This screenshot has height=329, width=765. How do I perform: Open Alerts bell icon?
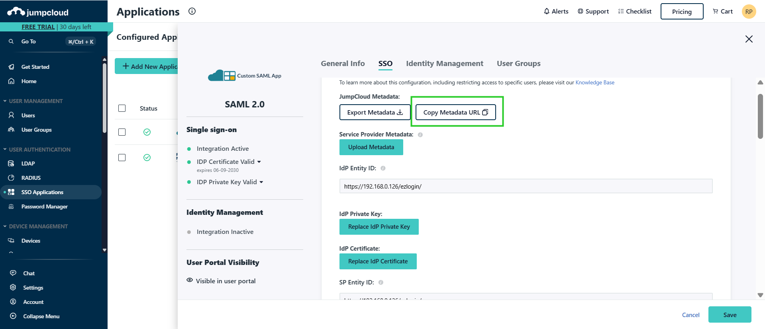(x=547, y=11)
